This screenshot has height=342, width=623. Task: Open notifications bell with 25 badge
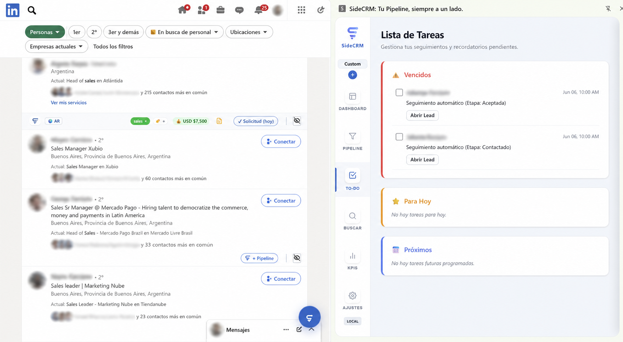tap(259, 10)
